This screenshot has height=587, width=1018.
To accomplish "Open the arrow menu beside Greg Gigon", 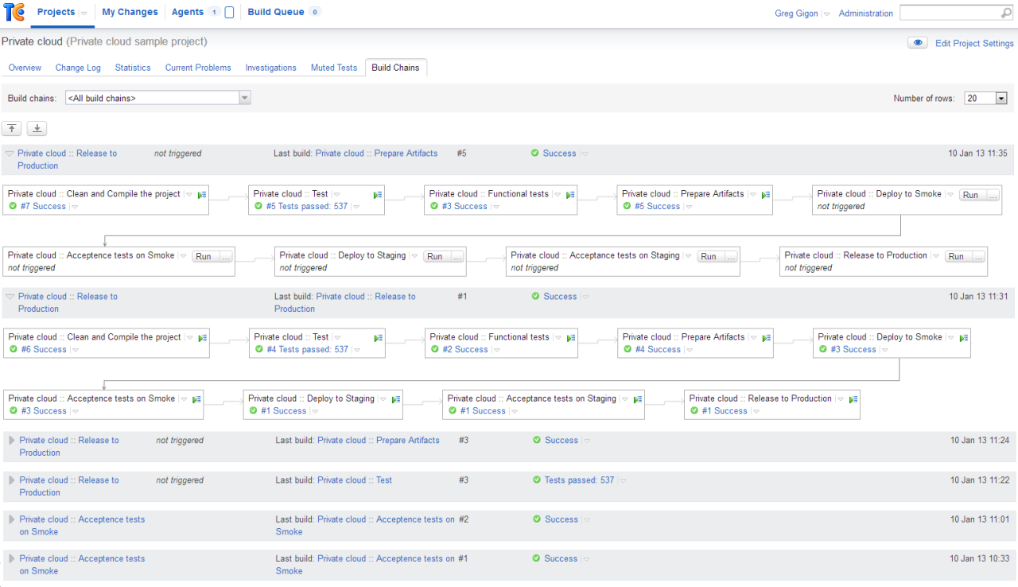I will coord(826,14).
